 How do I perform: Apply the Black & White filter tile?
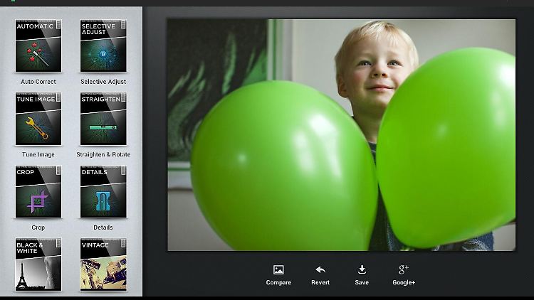pyautogui.click(x=38, y=264)
